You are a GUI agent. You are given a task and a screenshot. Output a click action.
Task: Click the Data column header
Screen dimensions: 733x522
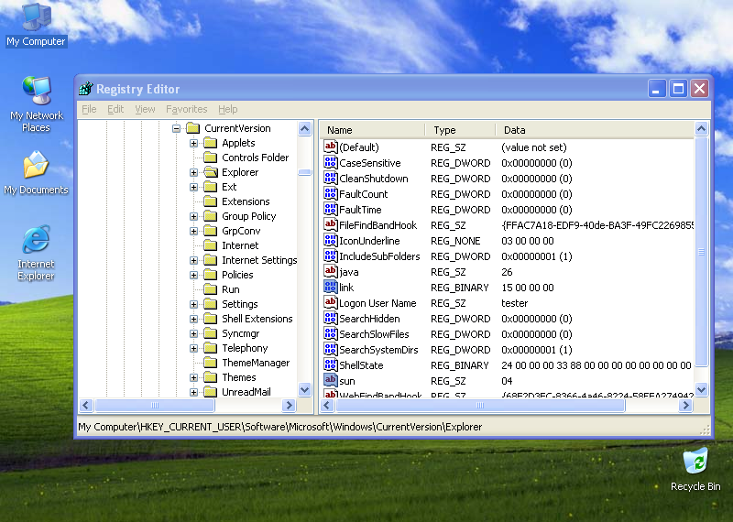tap(594, 130)
